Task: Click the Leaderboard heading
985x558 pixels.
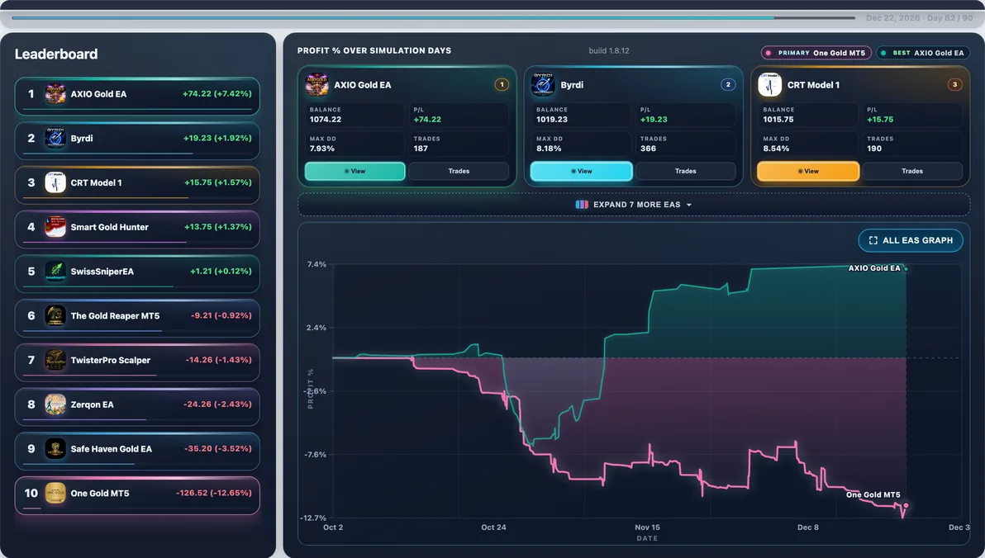Action: tap(56, 54)
